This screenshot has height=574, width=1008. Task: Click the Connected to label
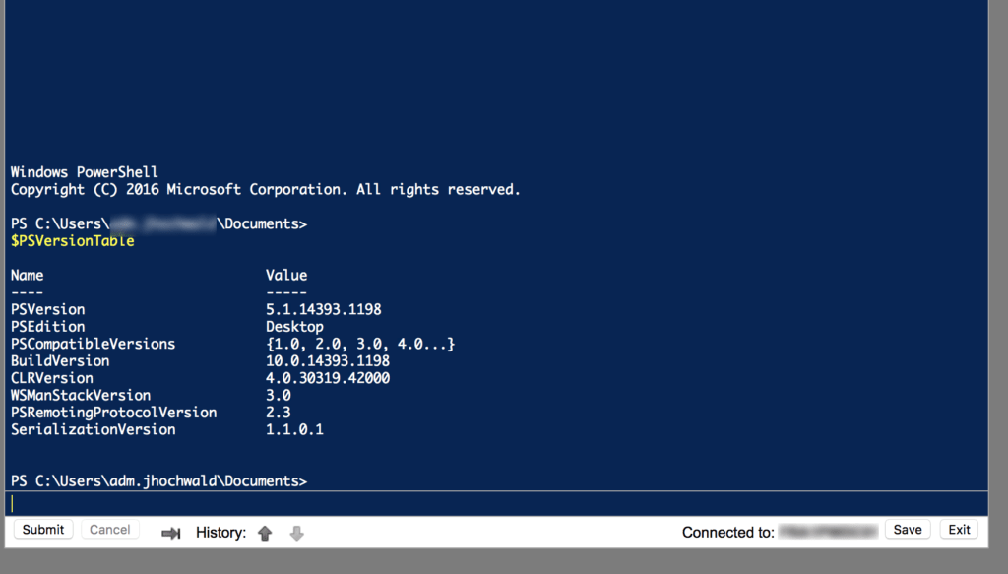click(727, 533)
